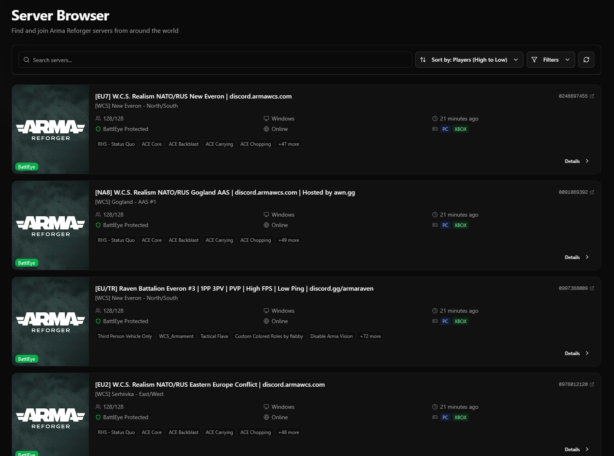This screenshot has height=456, width=614.
Task: Click the Arma Reforger thumbnail of EU2 server
Action: [50, 415]
